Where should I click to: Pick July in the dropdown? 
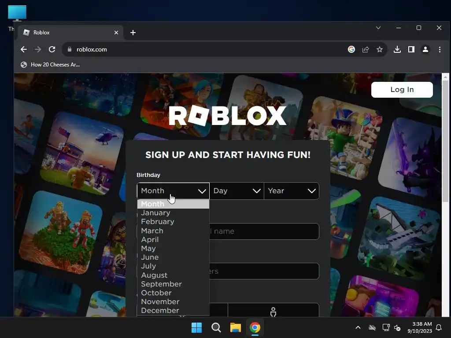173,266
